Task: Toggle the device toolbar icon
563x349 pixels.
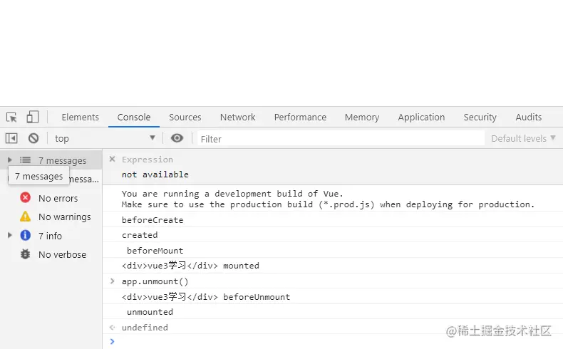Action: [33, 118]
